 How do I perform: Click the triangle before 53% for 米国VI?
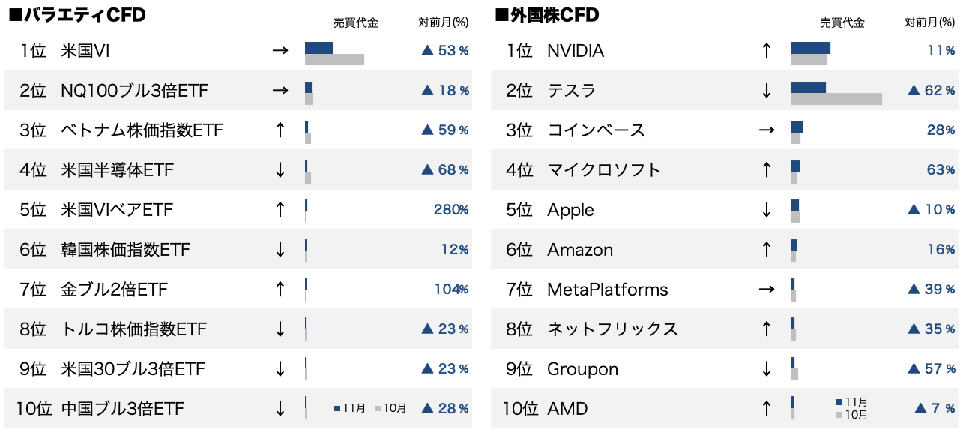point(427,51)
